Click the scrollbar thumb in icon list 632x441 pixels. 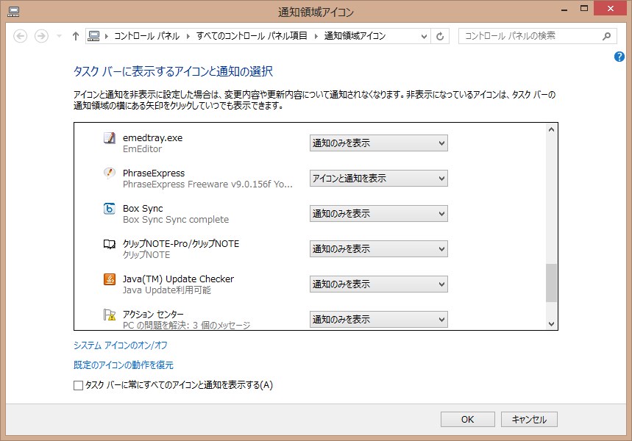[x=551, y=283]
